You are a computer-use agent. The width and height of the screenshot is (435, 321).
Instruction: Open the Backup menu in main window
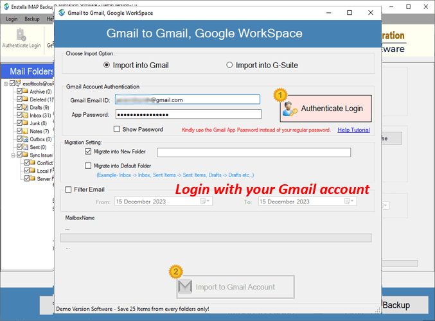32,19
